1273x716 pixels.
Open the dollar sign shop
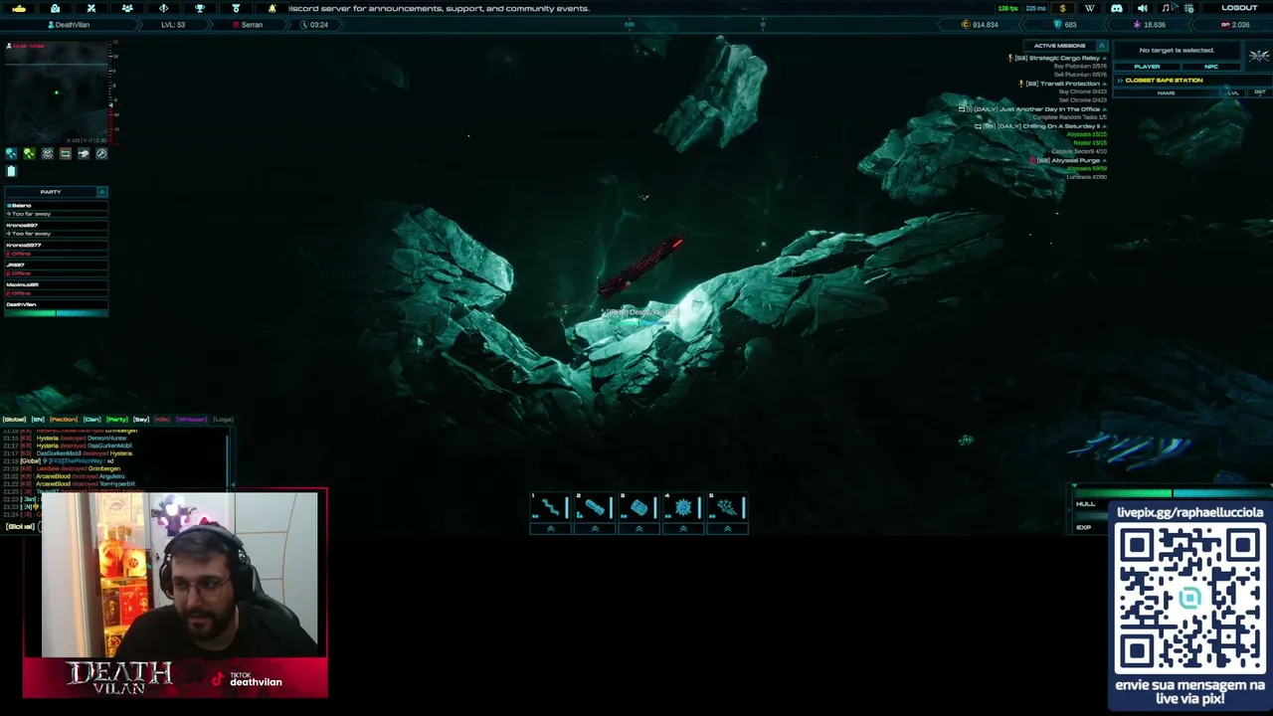click(1062, 8)
